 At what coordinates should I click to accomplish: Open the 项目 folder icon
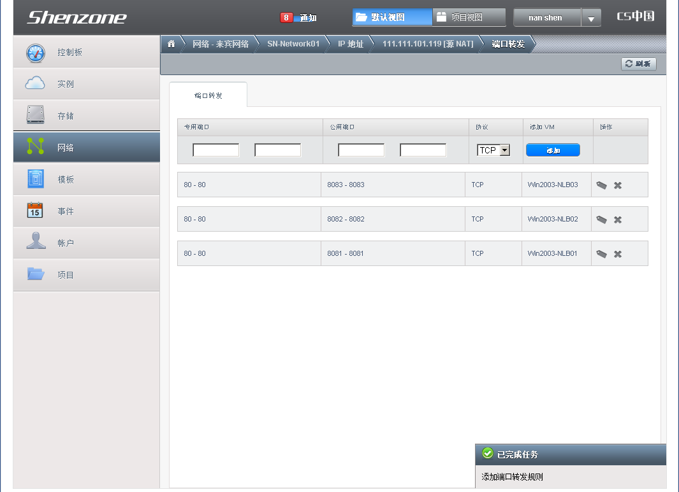tap(36, 274)
